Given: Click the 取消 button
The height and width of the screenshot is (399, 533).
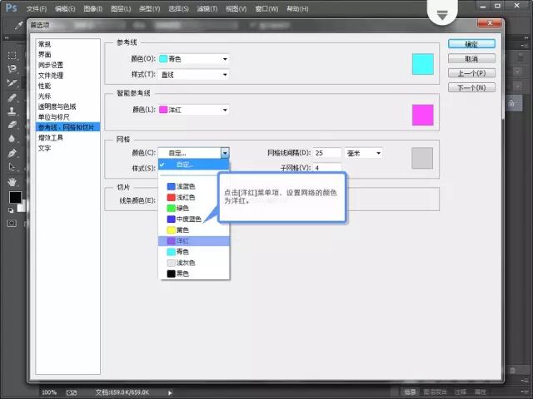Looking at the screenshot, I should tap(471, 59).
